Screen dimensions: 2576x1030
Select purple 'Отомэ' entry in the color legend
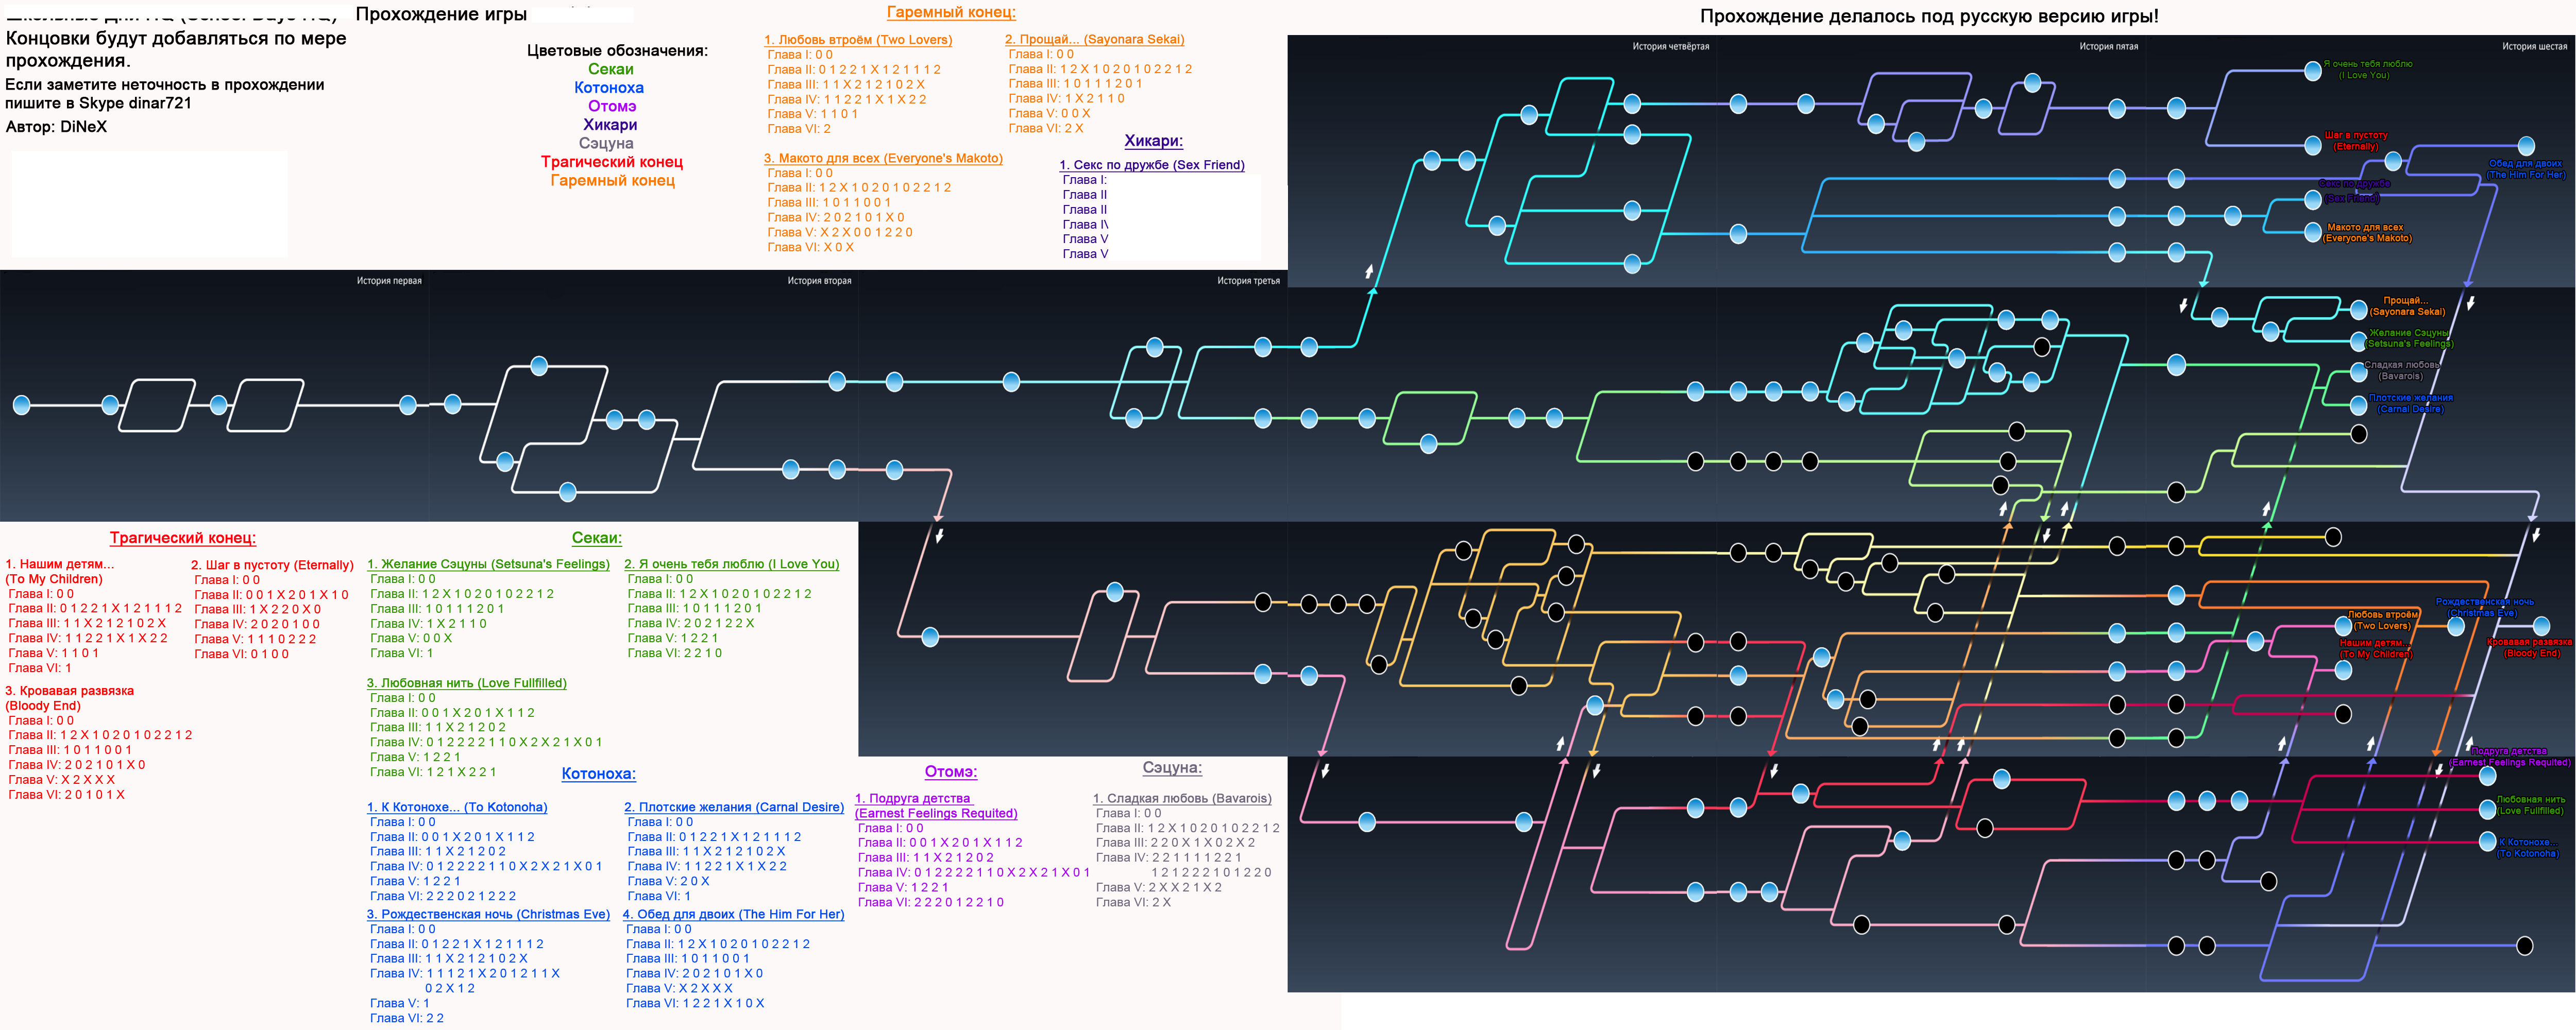611,106
